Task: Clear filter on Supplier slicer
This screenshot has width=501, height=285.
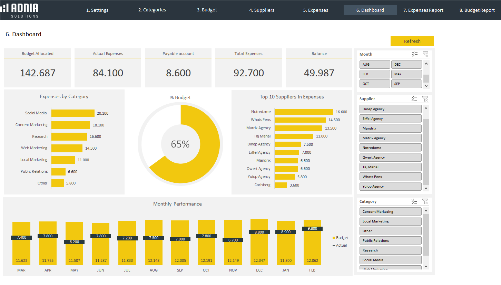Action: pos(425,99)
